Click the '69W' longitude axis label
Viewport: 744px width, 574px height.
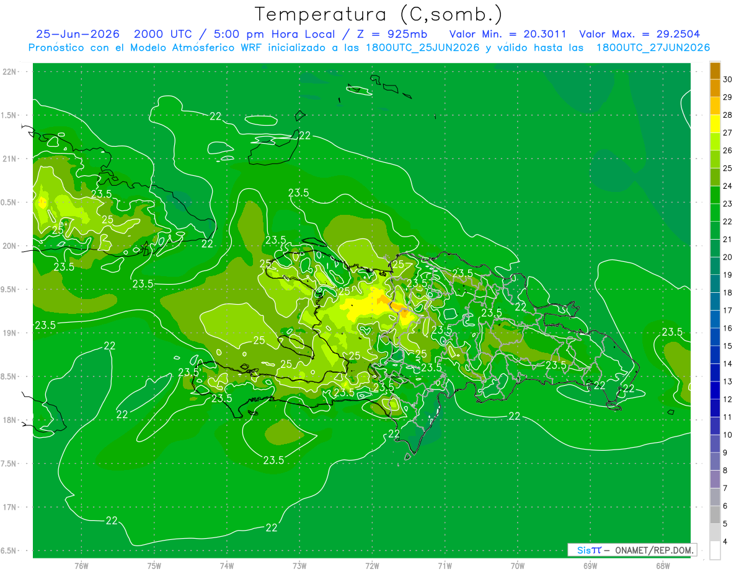pyautogui.click(x=590, y=566)
